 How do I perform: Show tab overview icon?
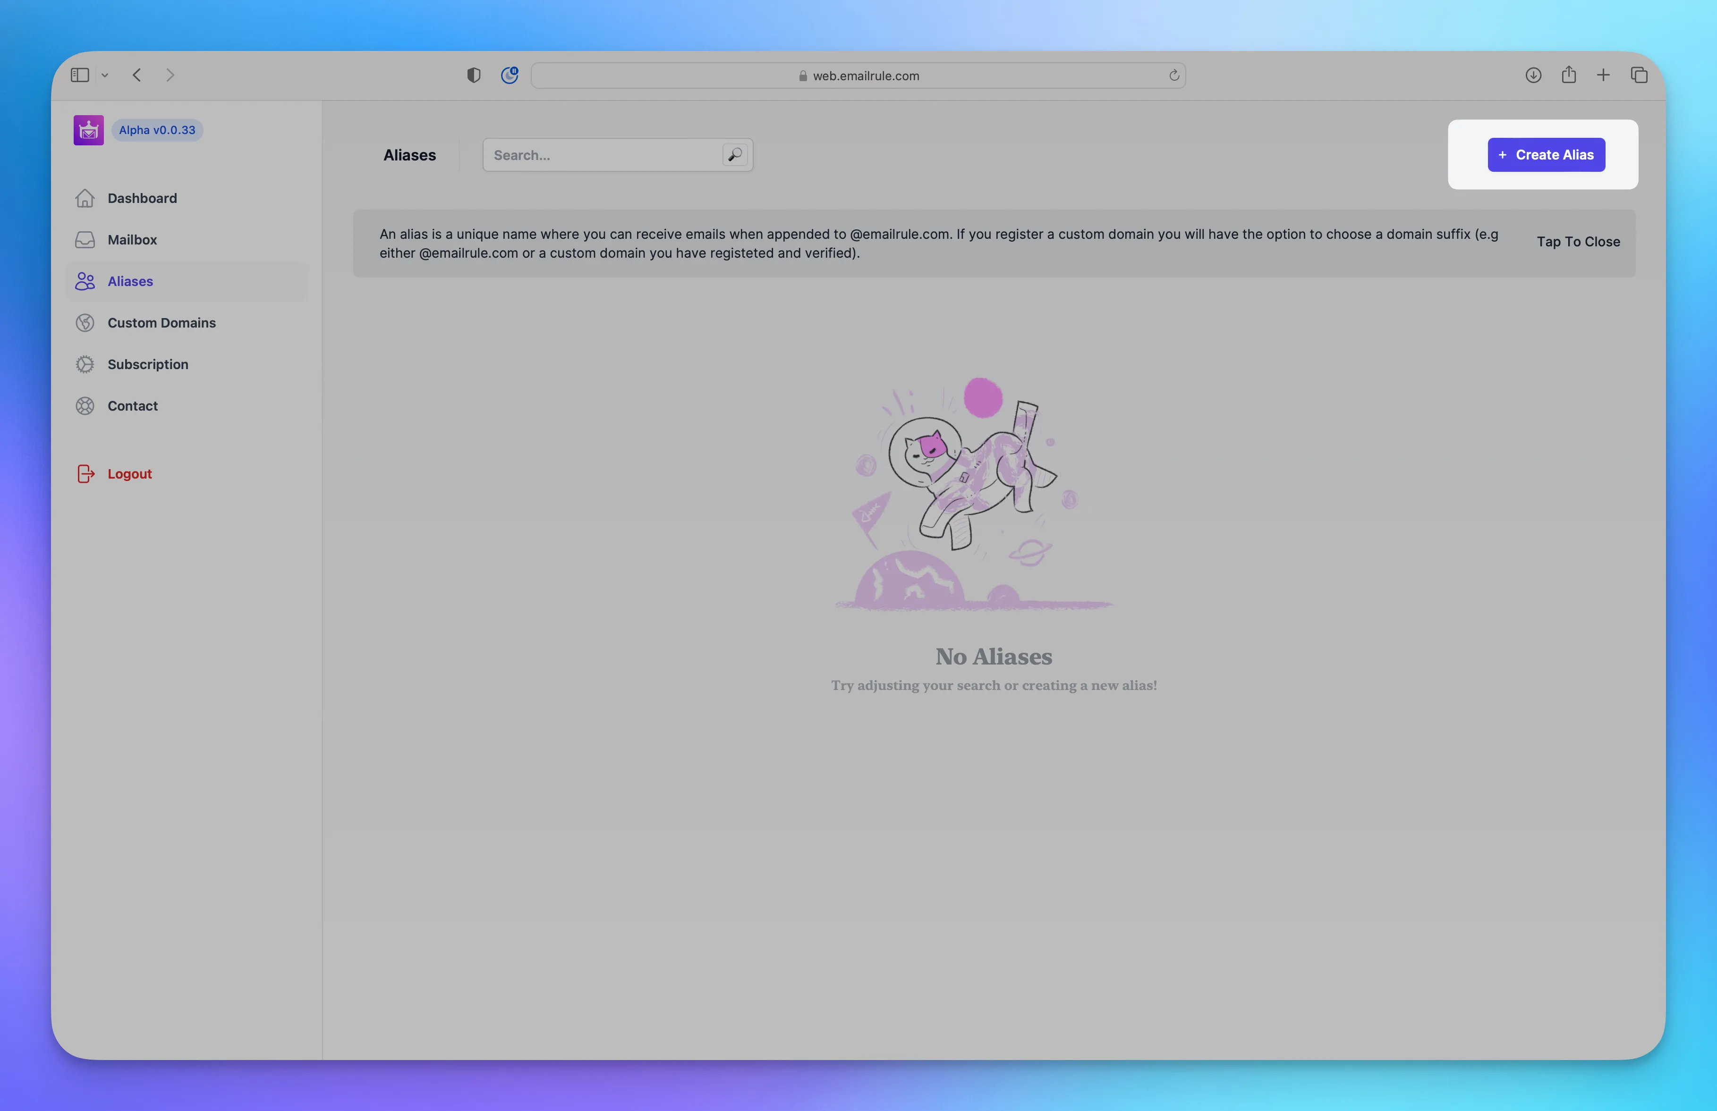tap(1638, 75)
